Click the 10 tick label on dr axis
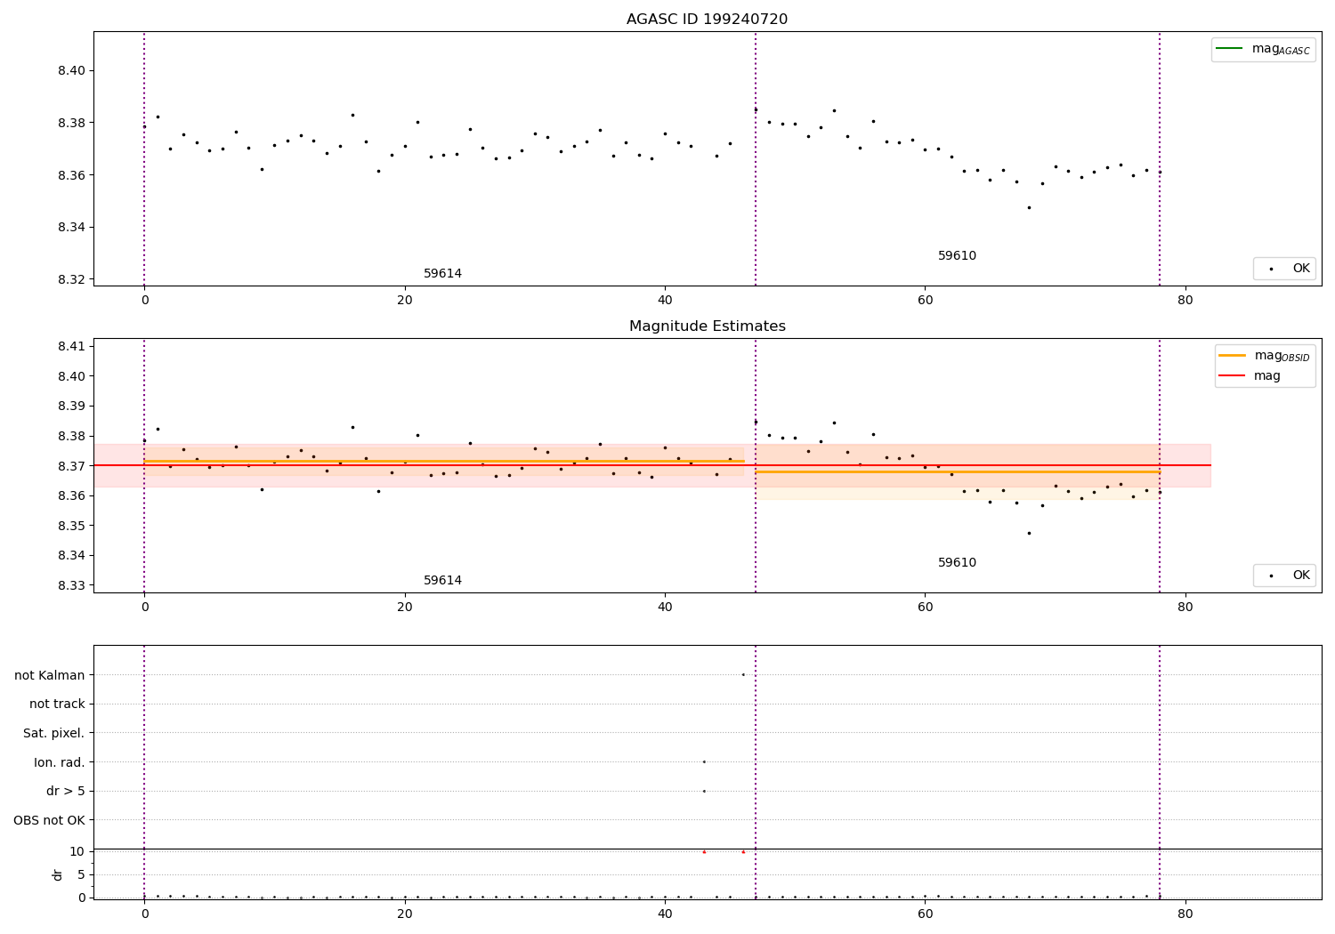The image size is (1335, 934). pyautogui.click(x=77, y=851)
